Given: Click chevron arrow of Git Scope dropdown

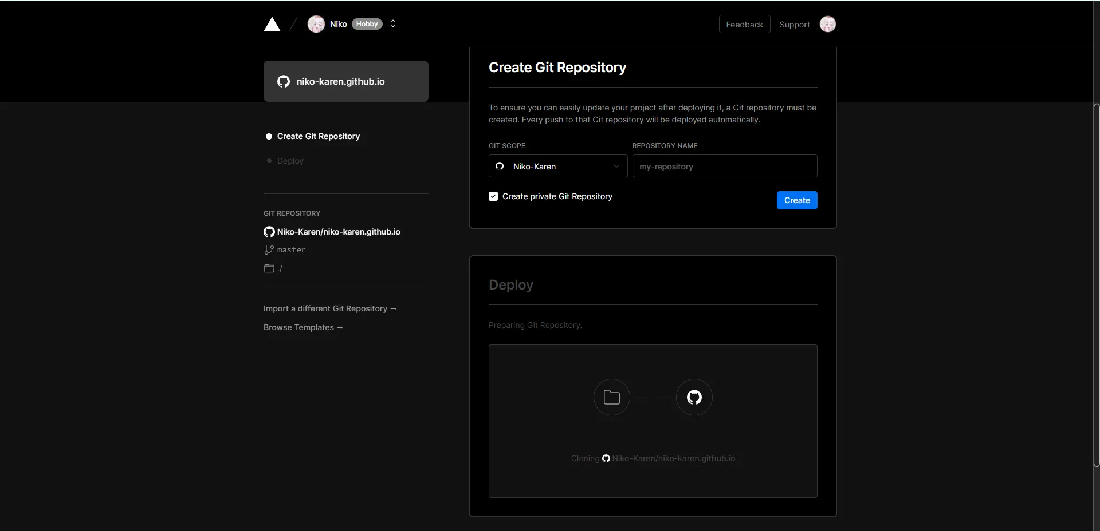Looking at the screenshot, I should pyautogui.click(x=616, y=166).
